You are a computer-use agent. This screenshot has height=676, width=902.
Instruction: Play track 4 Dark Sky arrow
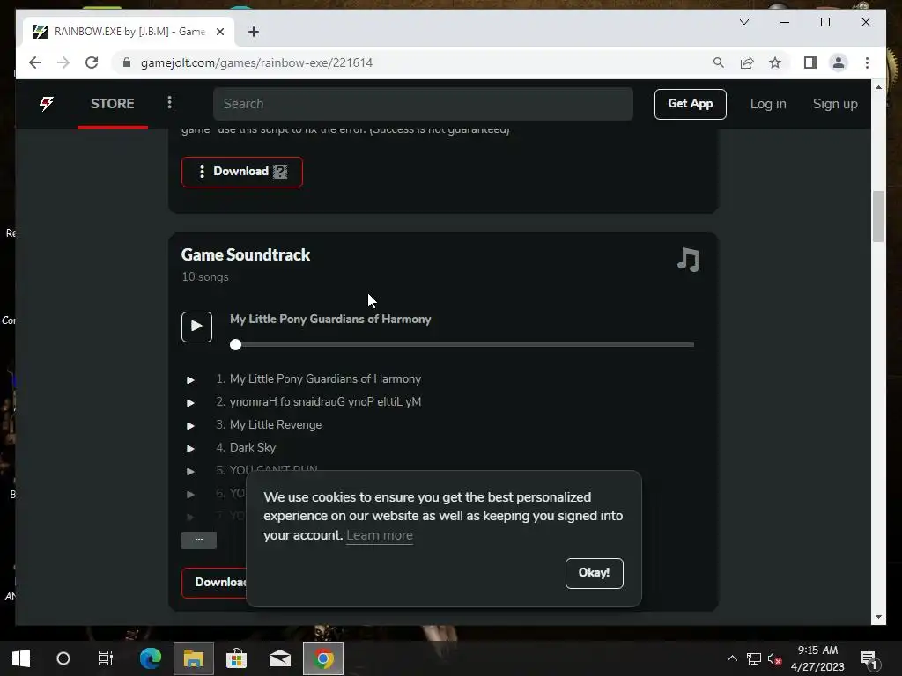(x=190, y=448)
